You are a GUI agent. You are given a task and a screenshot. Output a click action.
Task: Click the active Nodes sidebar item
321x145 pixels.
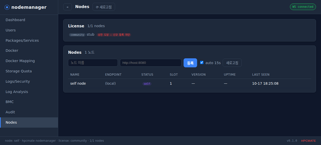coord(29,123)
